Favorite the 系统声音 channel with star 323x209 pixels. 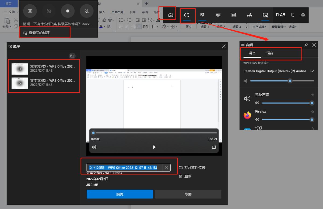(x=313, y=95)
